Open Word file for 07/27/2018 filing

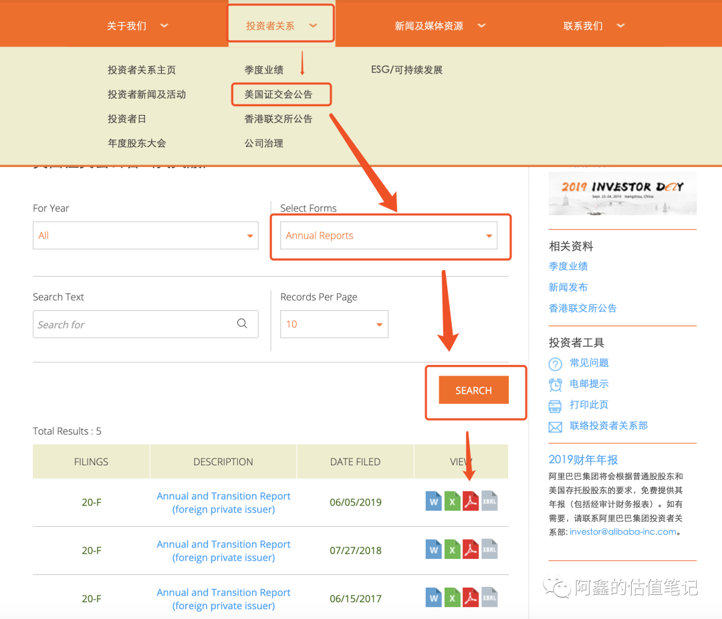[x=433, y=549]
